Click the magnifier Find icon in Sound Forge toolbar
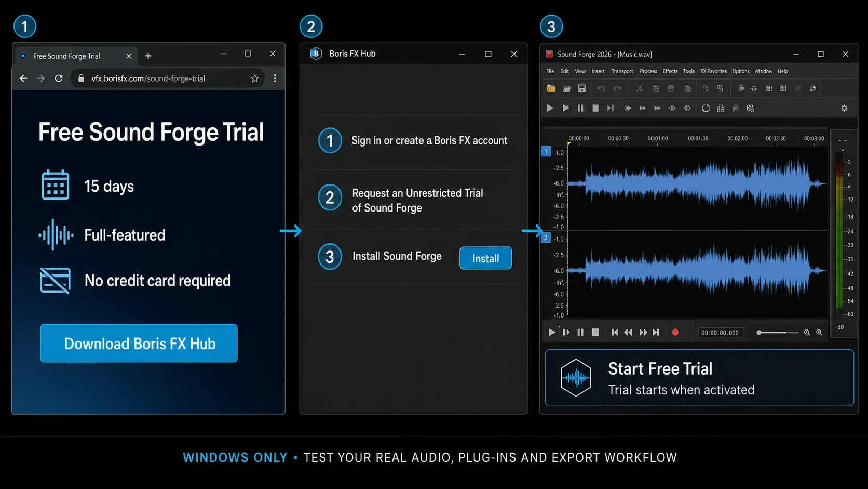 (x=812, y=89)
